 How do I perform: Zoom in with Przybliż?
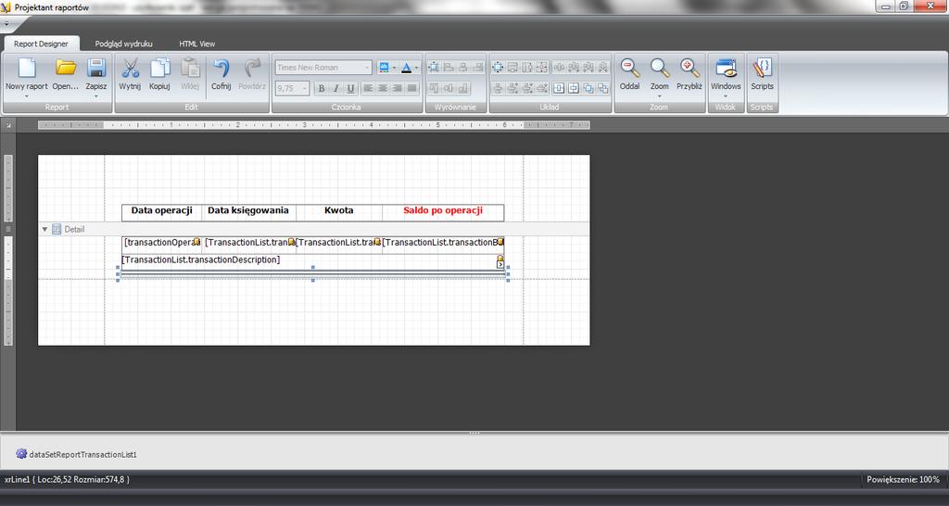[x=690, y=74]
